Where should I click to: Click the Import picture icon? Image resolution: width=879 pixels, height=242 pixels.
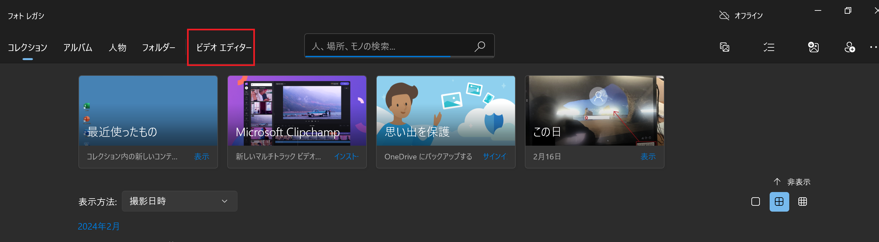[813, 47]
